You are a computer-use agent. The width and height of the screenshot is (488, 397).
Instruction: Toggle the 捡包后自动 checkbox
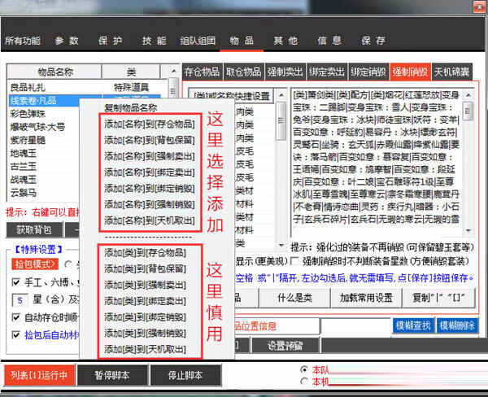pyautogui.click(x=15, y=334)
